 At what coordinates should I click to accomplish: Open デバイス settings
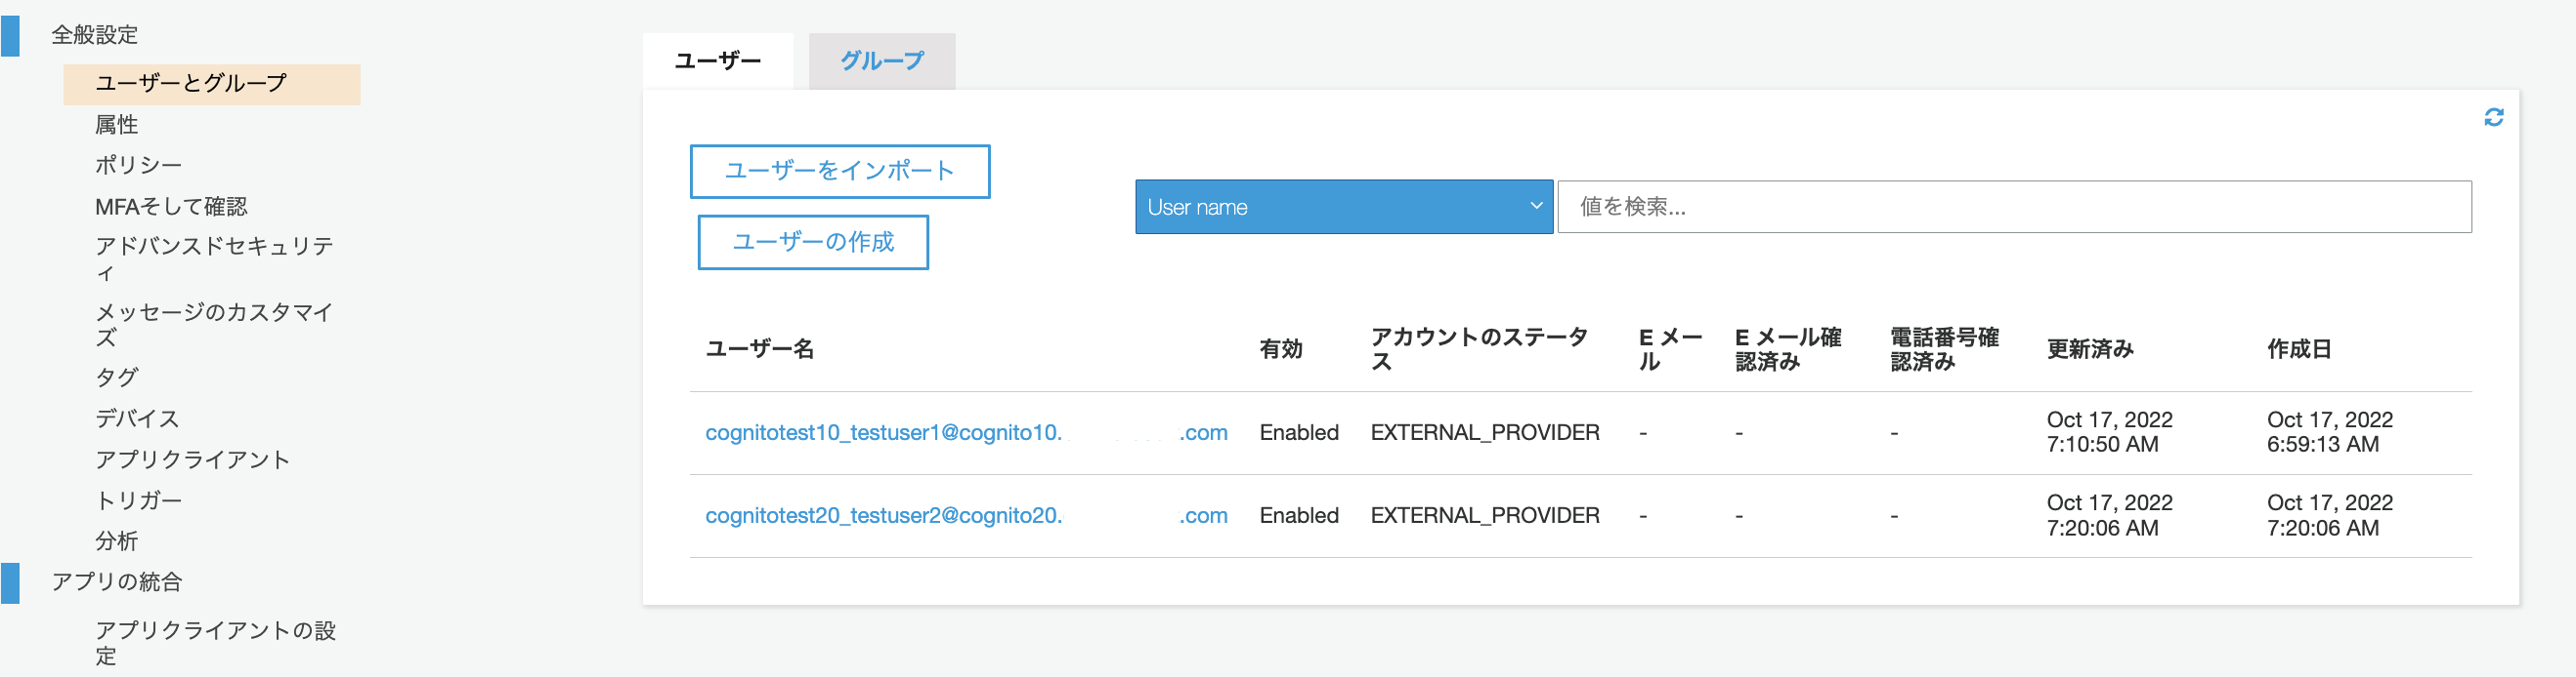coord(137,418)
